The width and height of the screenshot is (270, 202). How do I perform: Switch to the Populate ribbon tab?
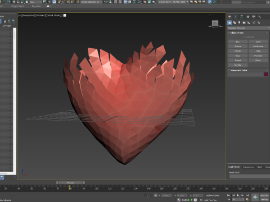(x=36, y=6)
